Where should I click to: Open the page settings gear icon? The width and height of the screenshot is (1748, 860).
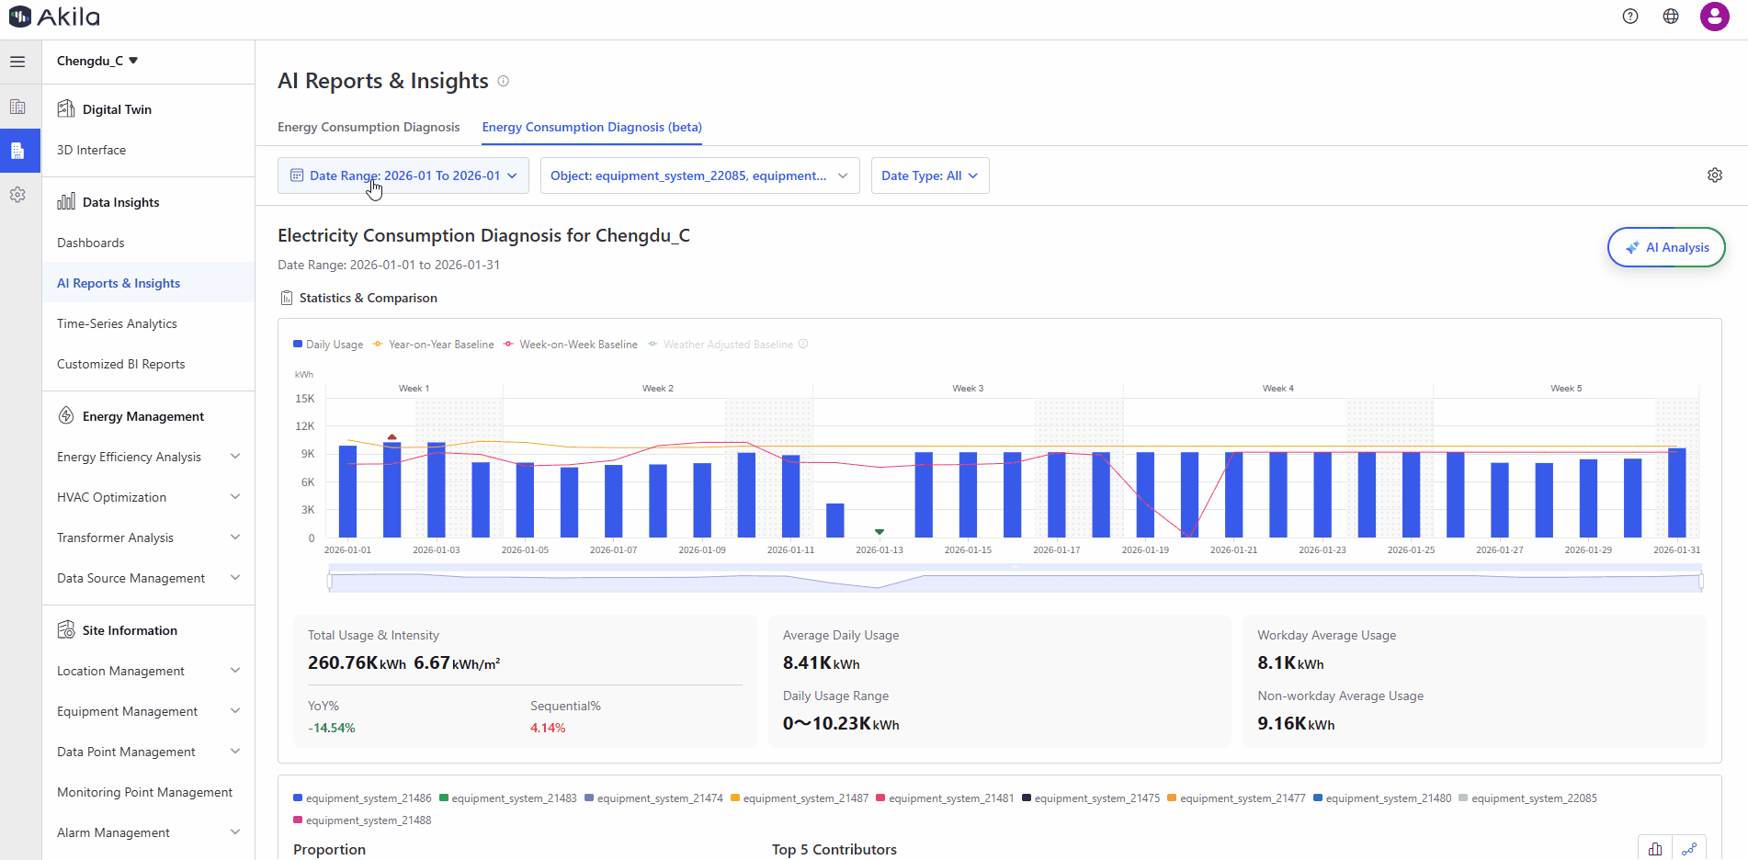[x=1714, y=175]
